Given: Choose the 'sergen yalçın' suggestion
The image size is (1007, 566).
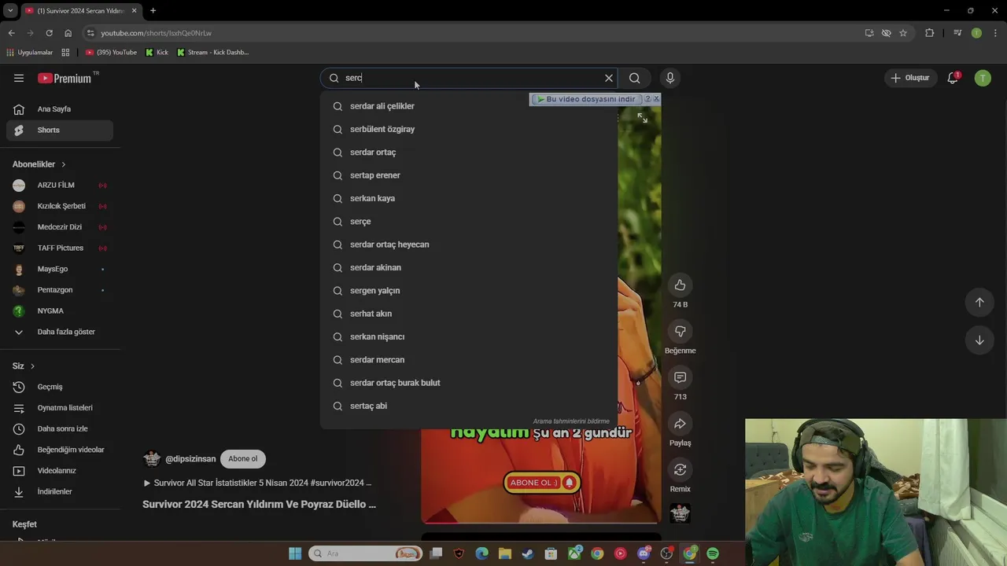Looking at the screenshot, I should [x=468, y=290].
